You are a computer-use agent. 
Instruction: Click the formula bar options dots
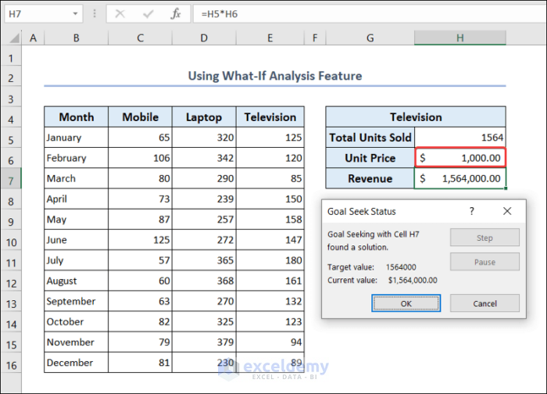(x=94, y=13)
